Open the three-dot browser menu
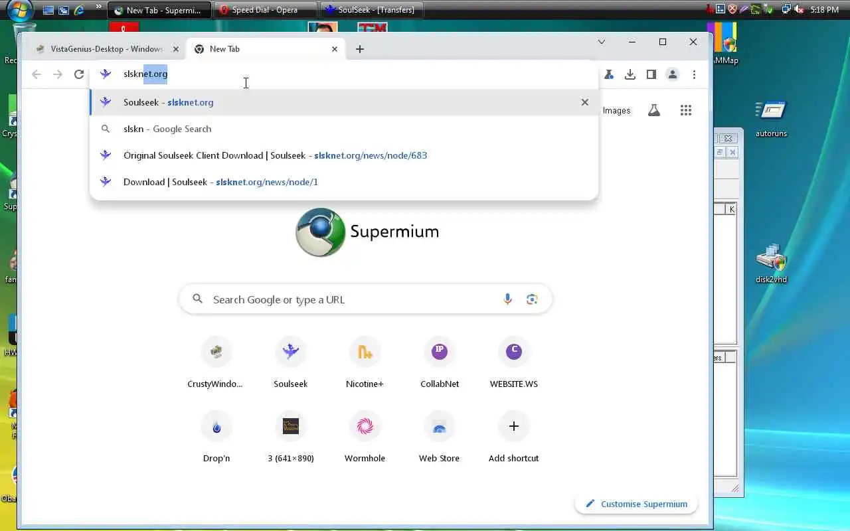Viewport: 850px width, 531px height. [694, 74]
